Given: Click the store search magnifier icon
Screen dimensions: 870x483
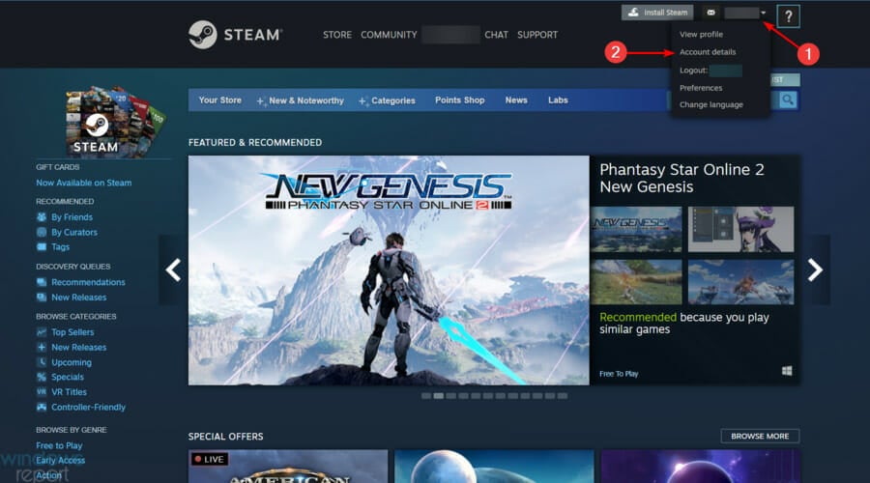Looking at the screenshot, I should 787,99.
